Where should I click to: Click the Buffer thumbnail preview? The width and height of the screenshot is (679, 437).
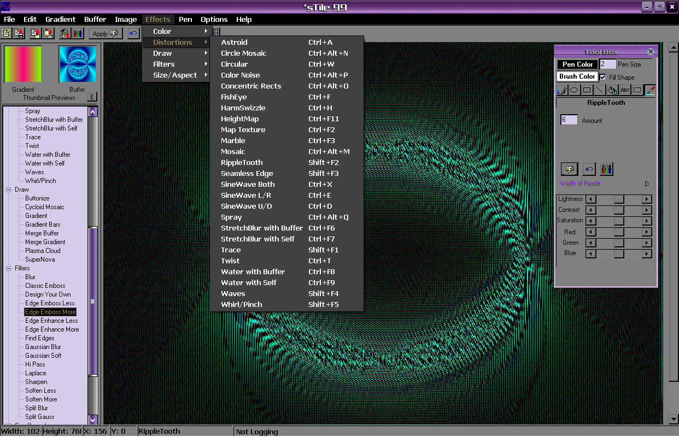pos(77,64)
